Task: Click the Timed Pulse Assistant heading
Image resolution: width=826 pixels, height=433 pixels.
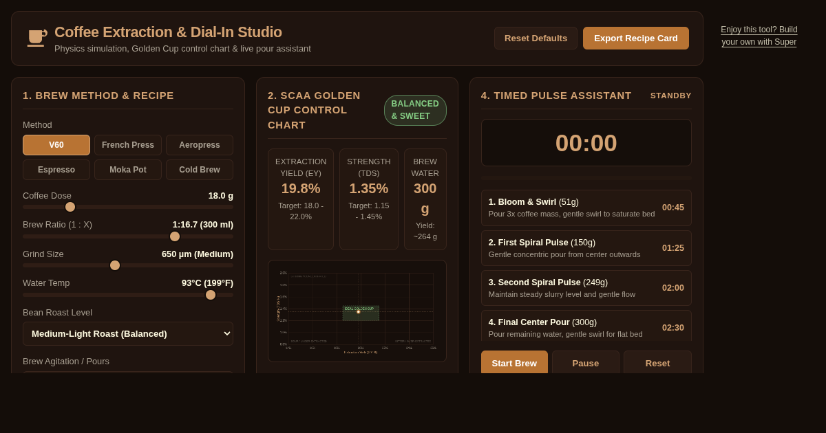Action: pyautogui.click(x=556, y=96)
